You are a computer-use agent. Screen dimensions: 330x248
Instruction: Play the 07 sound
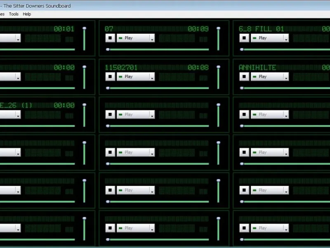coord(133,38)
